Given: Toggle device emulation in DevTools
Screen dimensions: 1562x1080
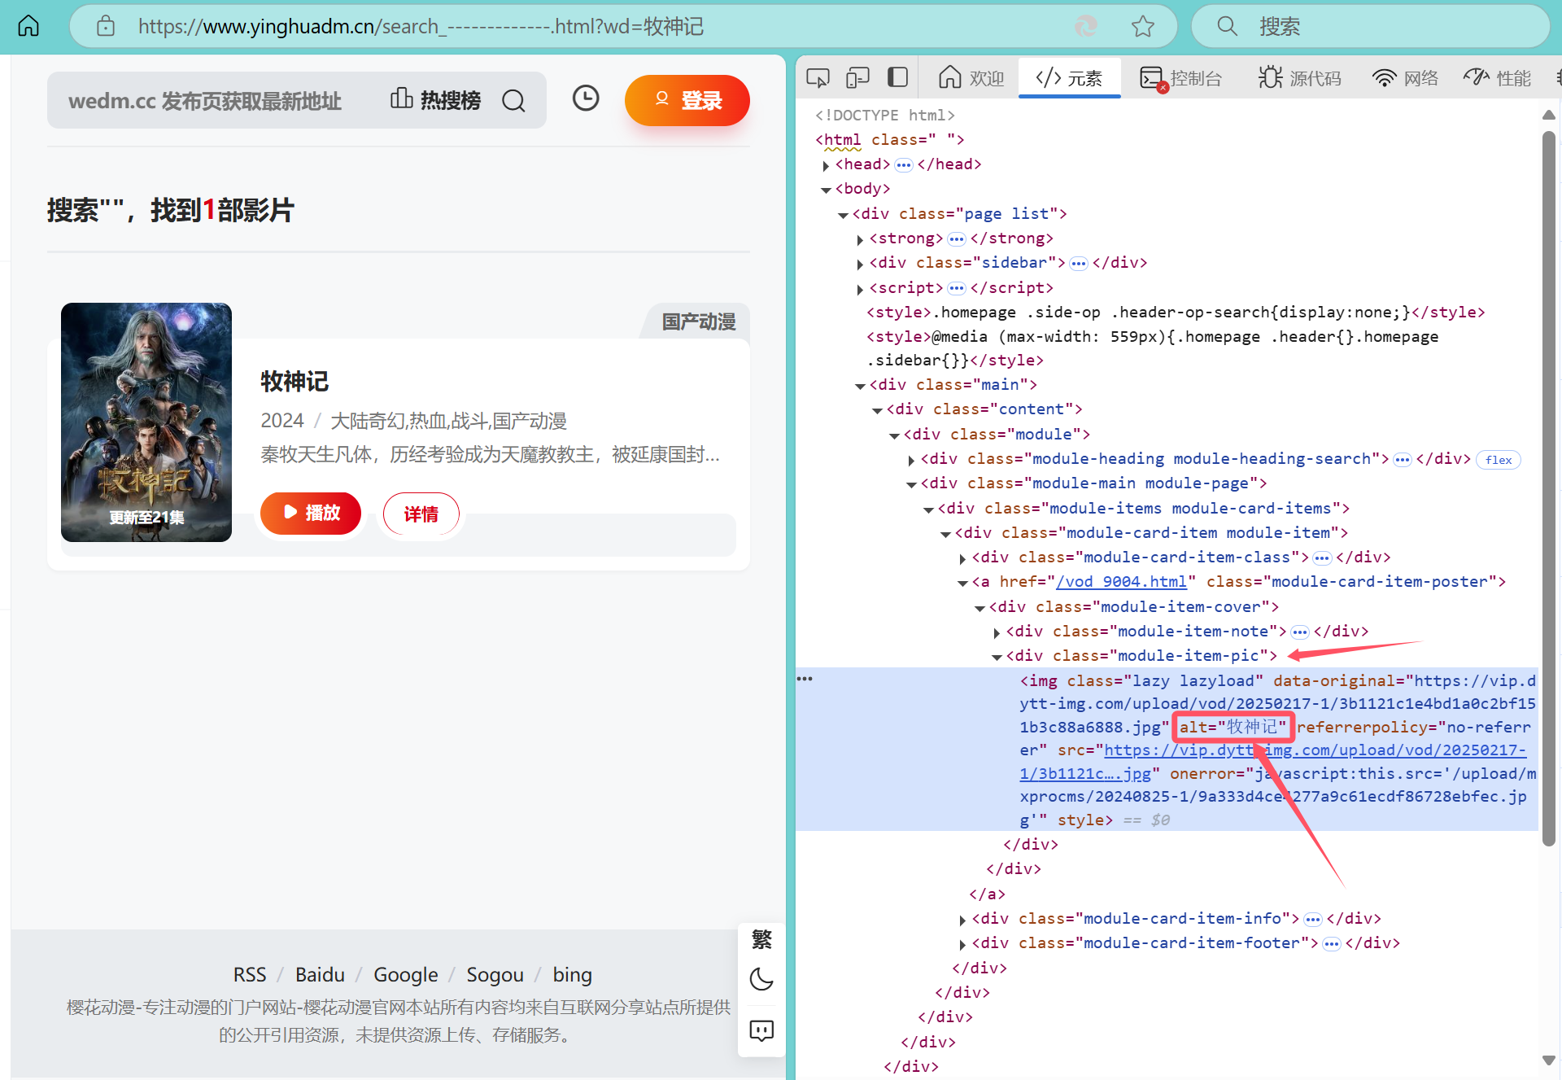Looking at the screenshot, I should point(857,78).
